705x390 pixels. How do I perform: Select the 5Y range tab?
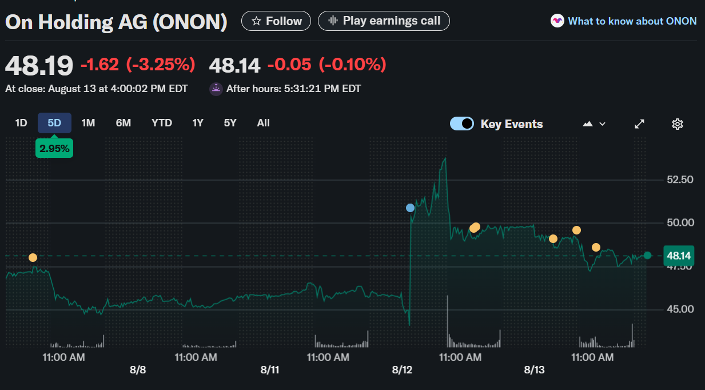pyautogui.click(x=230, y=123)
